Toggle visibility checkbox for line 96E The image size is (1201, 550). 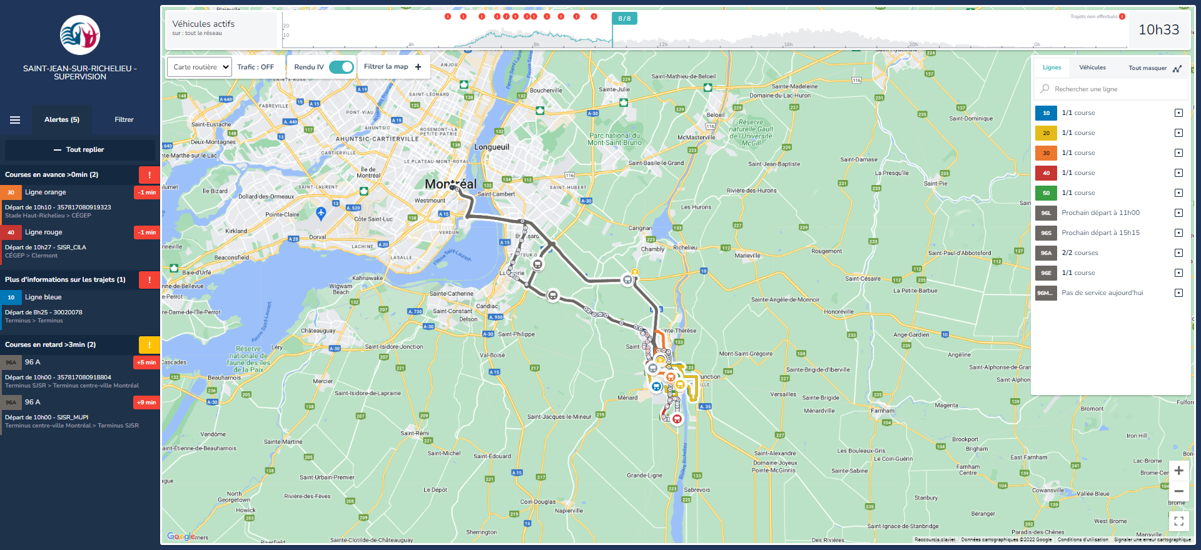pos(1178,273)
